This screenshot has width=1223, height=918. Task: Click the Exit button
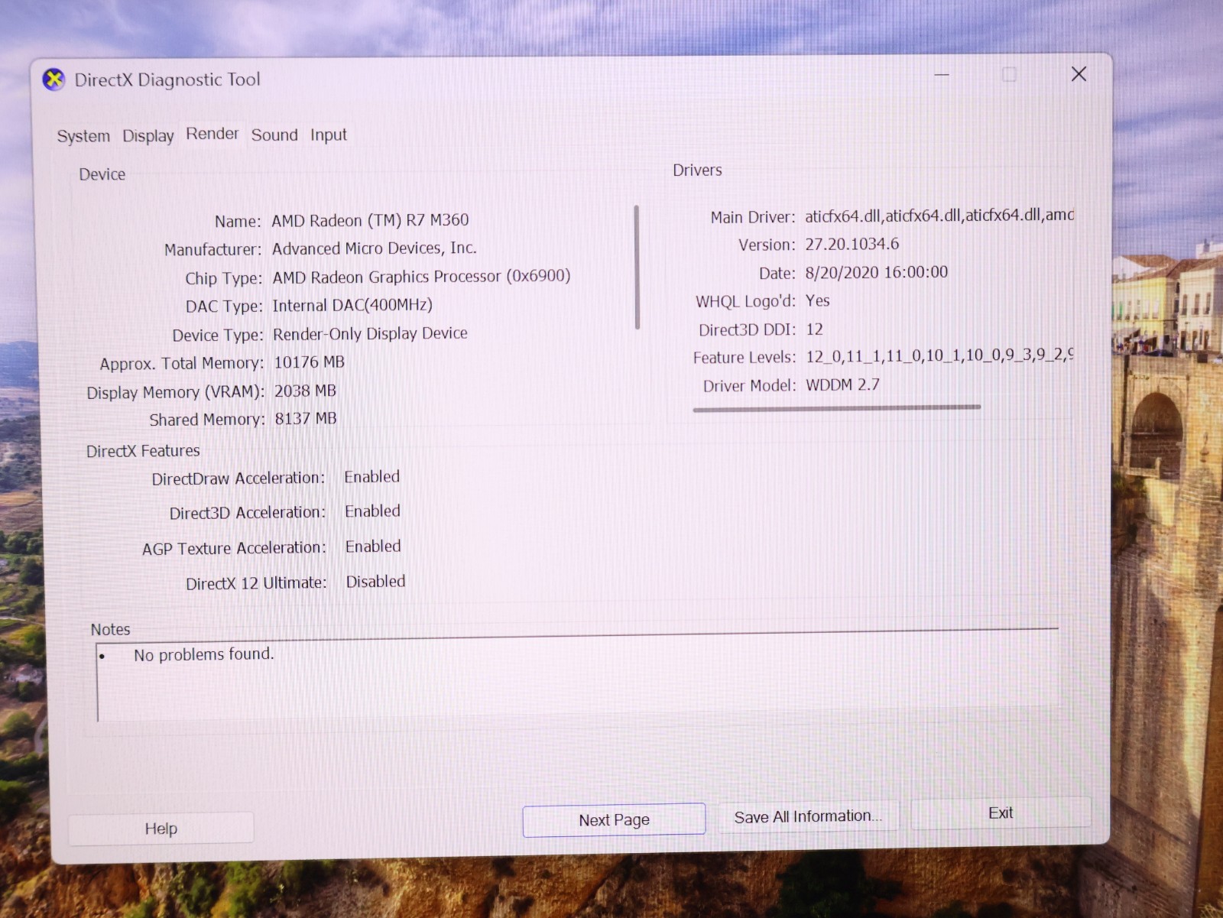coord(1001,813)
